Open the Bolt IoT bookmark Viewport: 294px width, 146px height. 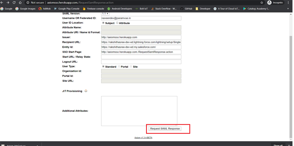pos(141,9)
